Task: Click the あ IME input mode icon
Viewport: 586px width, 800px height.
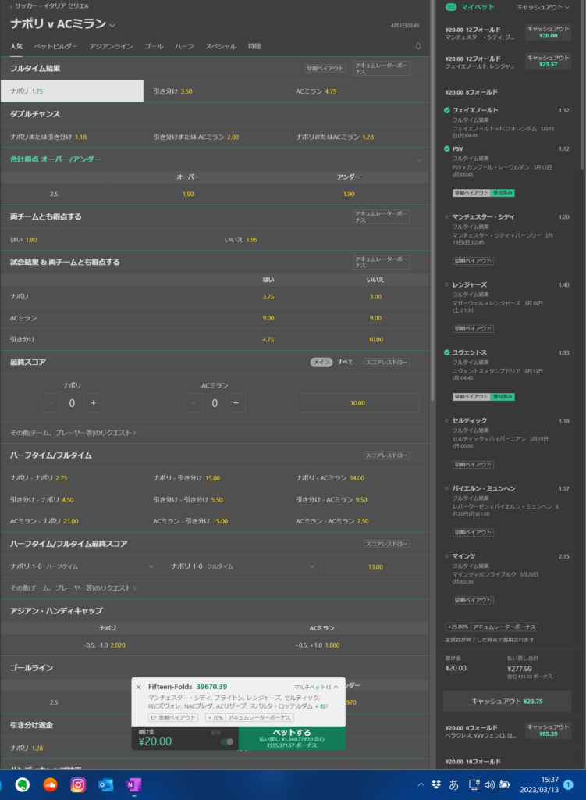Action: click(453, 784)
